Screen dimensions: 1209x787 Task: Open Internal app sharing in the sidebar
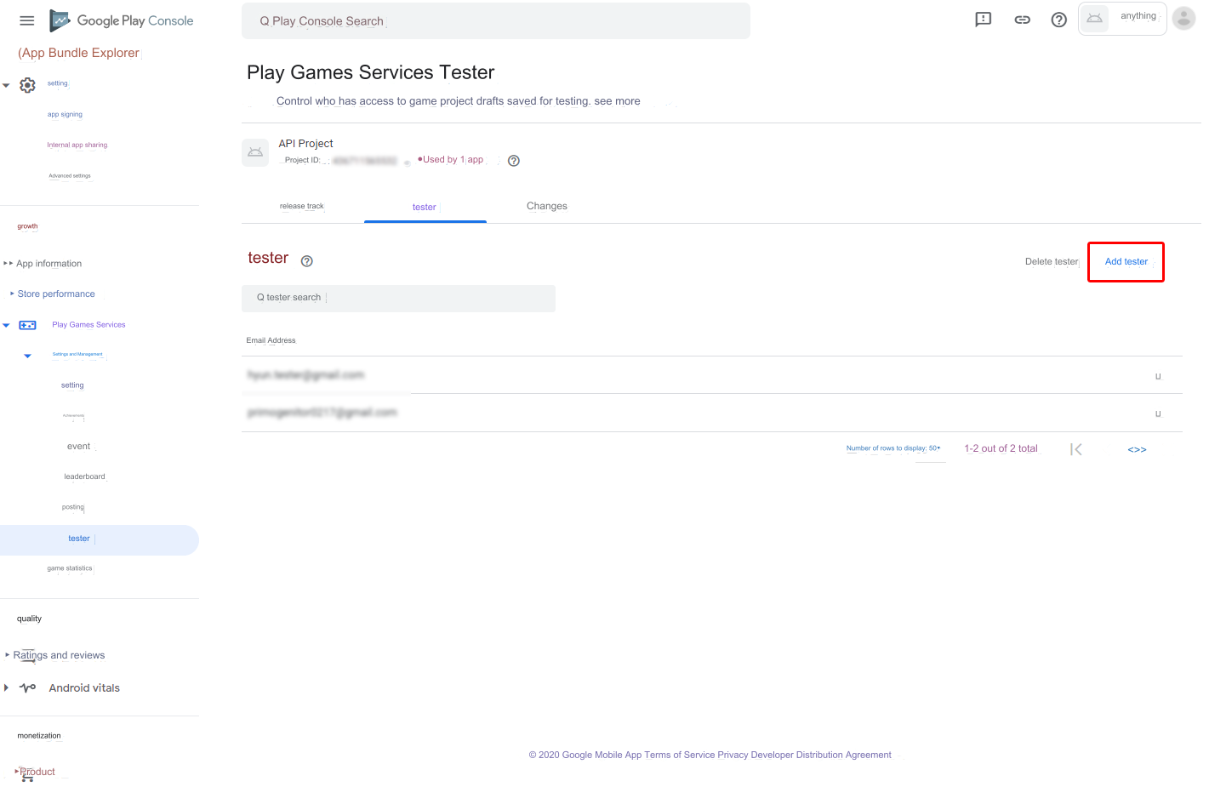[x=77, y=145]
